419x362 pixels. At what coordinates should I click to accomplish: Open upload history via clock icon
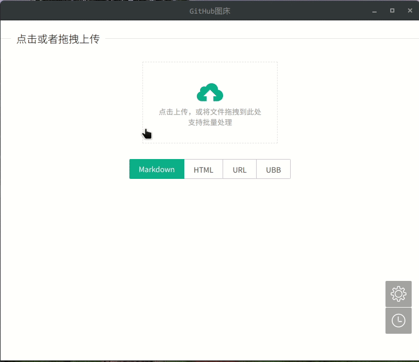pos(398,321)
